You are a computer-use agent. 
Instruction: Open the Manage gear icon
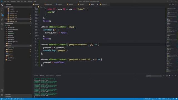[x=2, y=95]
